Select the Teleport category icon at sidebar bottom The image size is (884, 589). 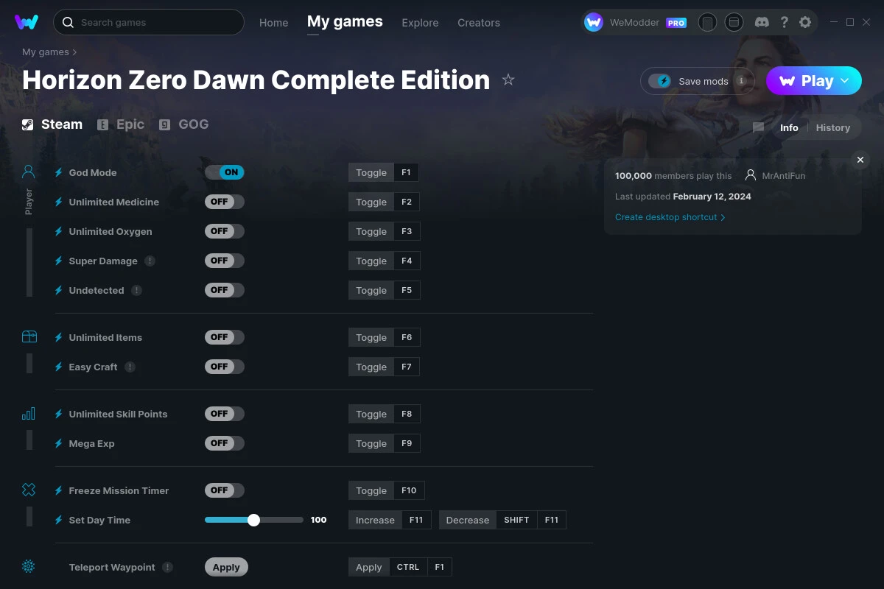pos(28,567)
